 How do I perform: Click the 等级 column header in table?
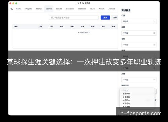[x=61, y=27]
